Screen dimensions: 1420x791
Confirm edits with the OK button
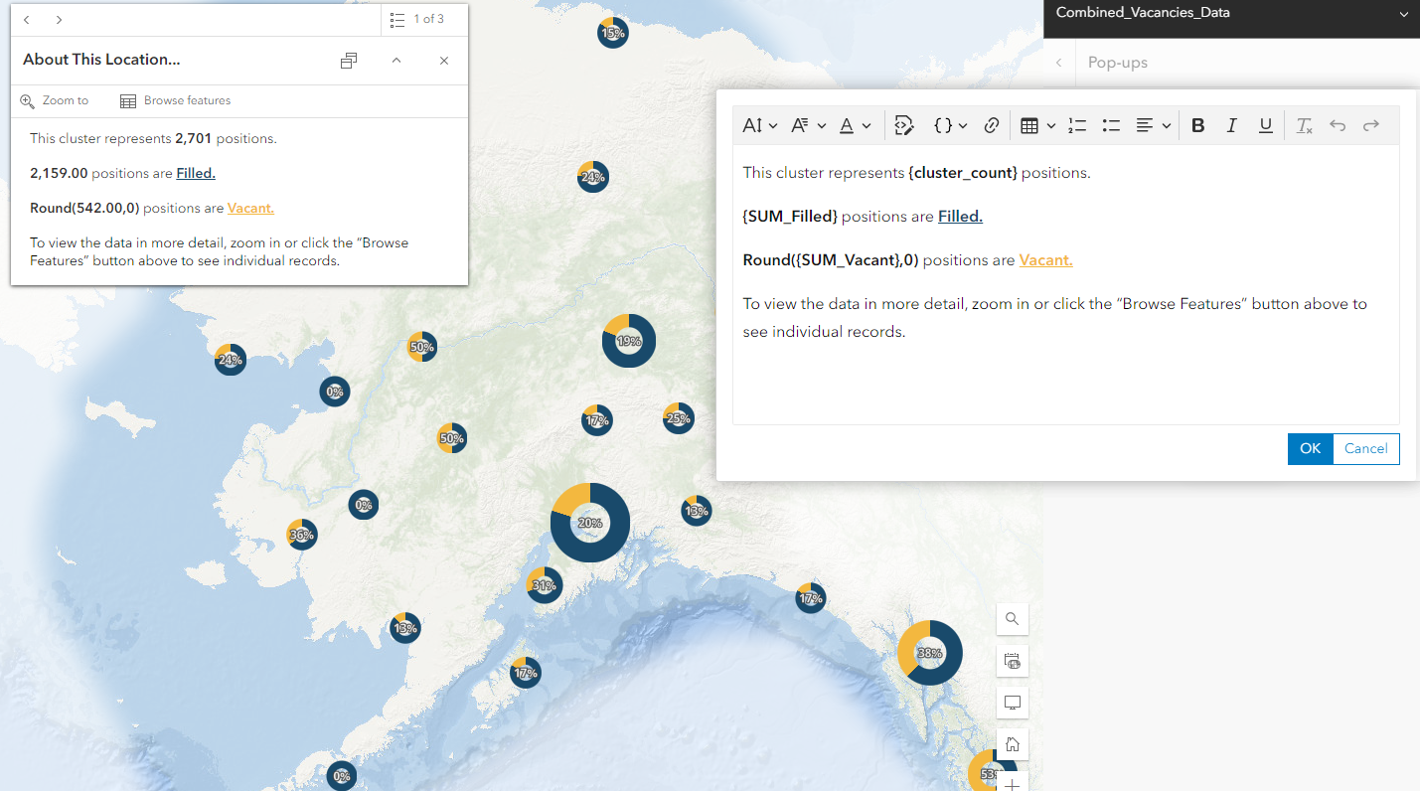click(x=1310, y=448)
